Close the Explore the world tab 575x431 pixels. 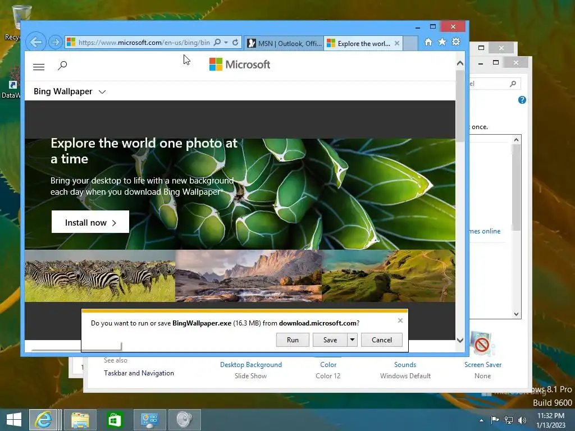point(397,43)
